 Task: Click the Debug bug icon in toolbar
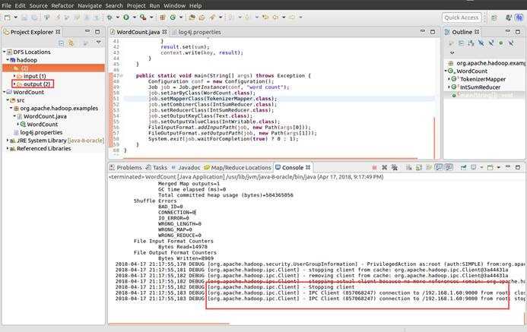click(x=110, y=17)
